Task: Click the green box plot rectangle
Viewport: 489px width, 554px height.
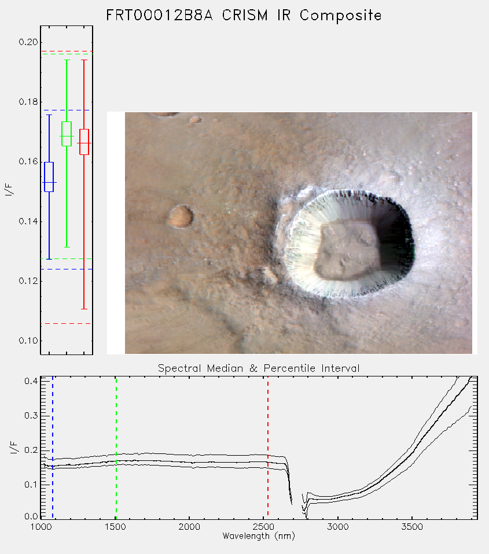Action: coord(67,134)
